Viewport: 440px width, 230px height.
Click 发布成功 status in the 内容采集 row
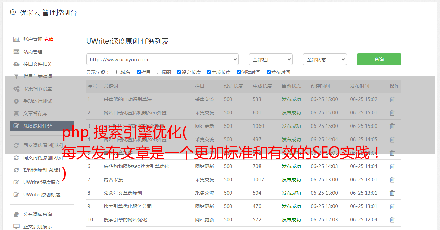(291, 180)
